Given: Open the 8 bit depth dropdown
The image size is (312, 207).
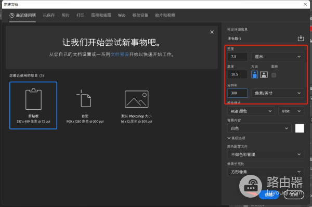Looking at the screenshot, I should [x=291, y=111].
